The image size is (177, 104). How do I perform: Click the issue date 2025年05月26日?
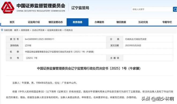[133, 45]
